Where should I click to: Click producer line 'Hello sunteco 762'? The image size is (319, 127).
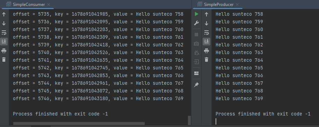pos(239,45)
